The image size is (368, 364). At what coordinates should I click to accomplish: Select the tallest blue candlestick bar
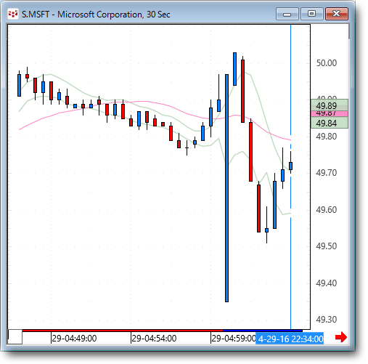[226, 188]
